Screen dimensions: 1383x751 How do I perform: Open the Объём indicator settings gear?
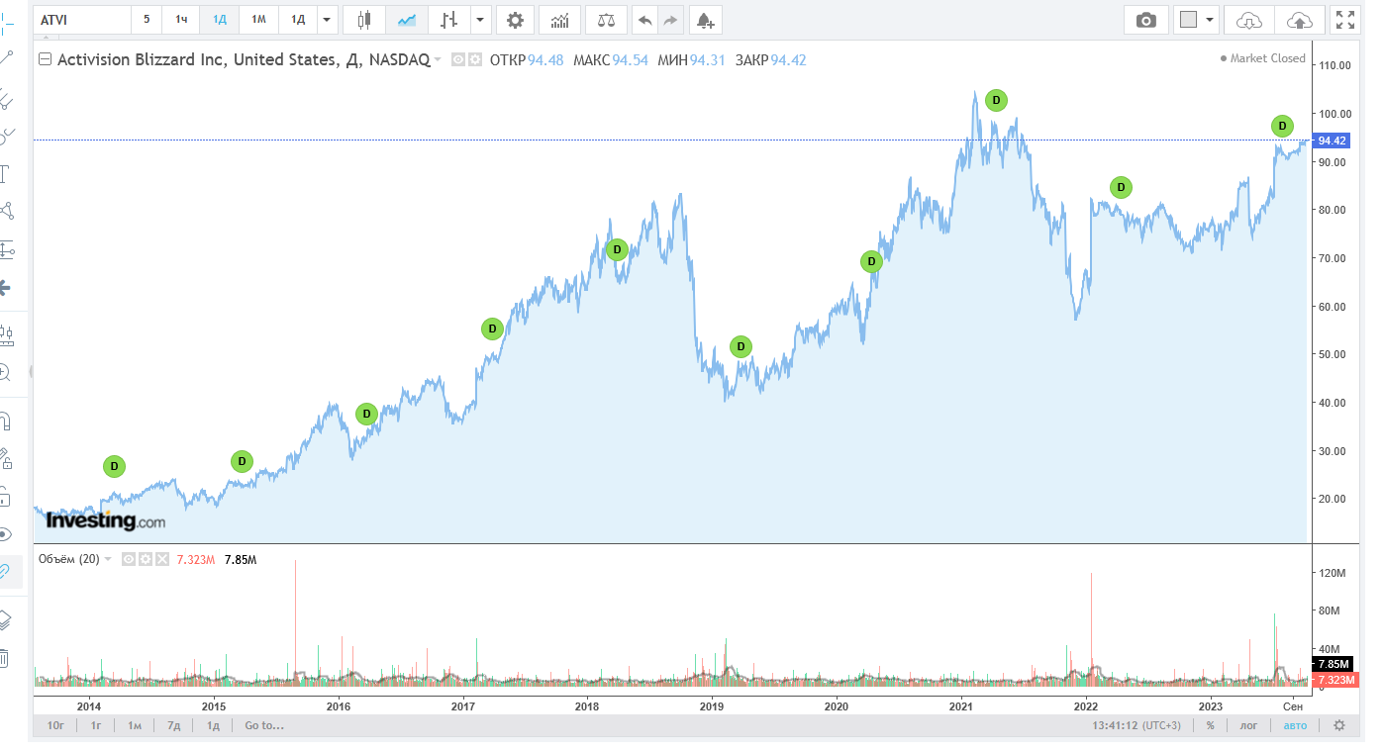pyautogui.click(x=146, y=559)
